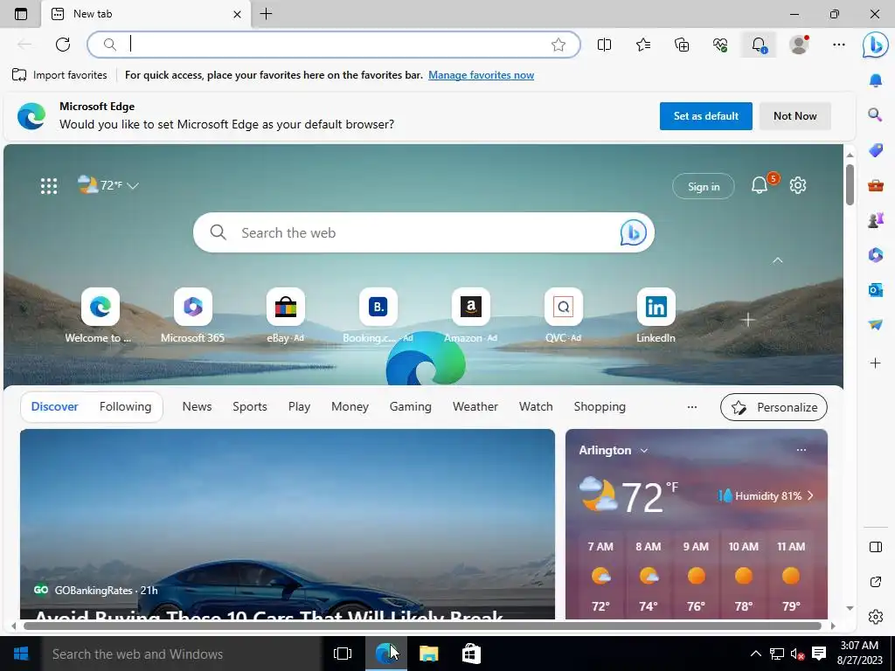This screenshot has width=895, height=671.
Task: Open sidebar notifications bell icon
Action: 876,80
